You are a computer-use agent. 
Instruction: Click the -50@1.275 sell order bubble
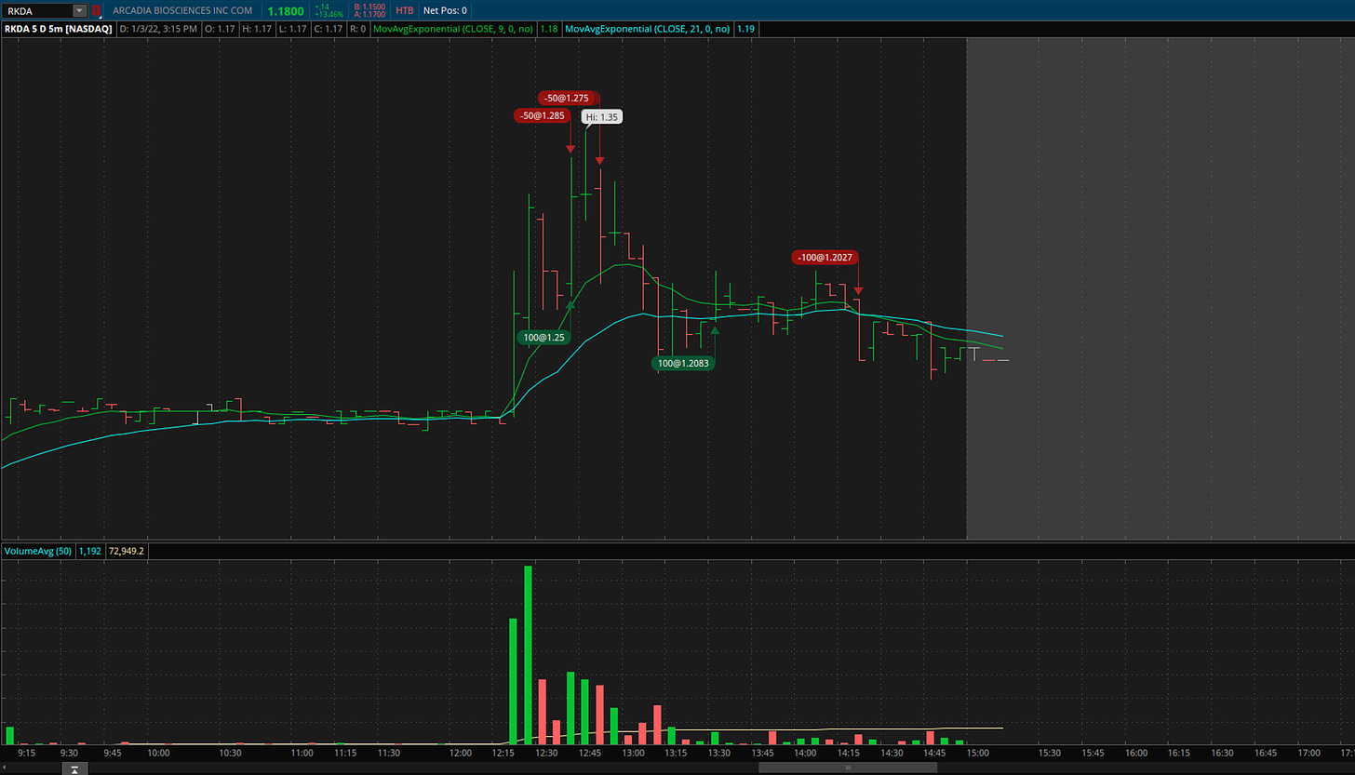pyautogui.click(x=566, y=98)
